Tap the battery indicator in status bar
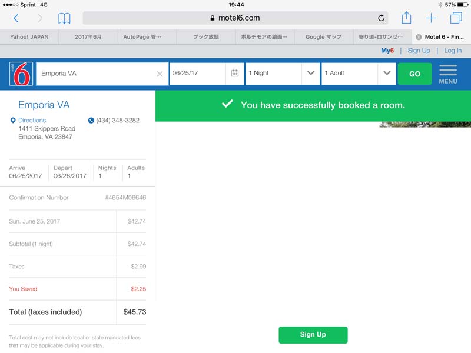 (x=463, y=5)
